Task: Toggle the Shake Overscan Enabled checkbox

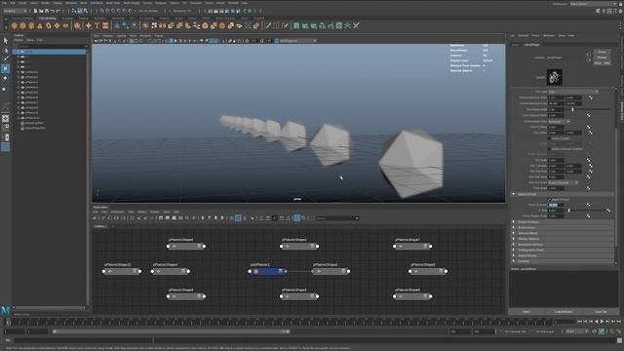Action: tap(550, 149)
